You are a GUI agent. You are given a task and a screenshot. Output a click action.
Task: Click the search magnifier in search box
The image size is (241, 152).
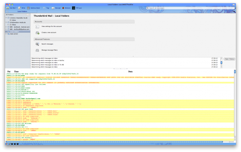click(x=148, y=8)
